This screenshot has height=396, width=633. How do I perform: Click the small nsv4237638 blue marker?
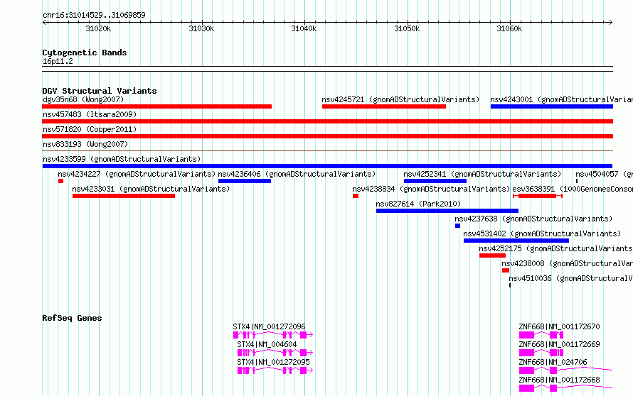pyautogui.click(x=457, y=226)
